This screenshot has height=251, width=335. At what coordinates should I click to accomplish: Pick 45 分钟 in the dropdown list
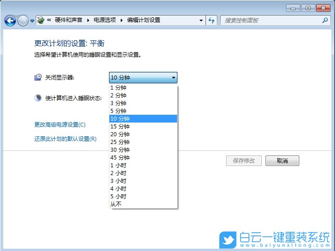click(143, 158)
